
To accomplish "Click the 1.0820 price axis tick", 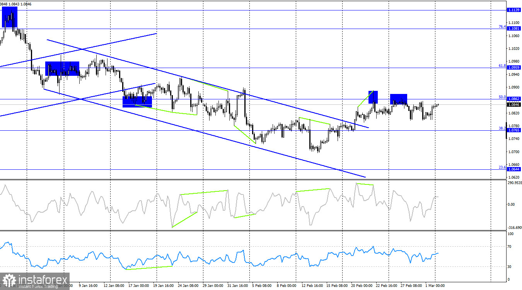I will pos(514,113).
